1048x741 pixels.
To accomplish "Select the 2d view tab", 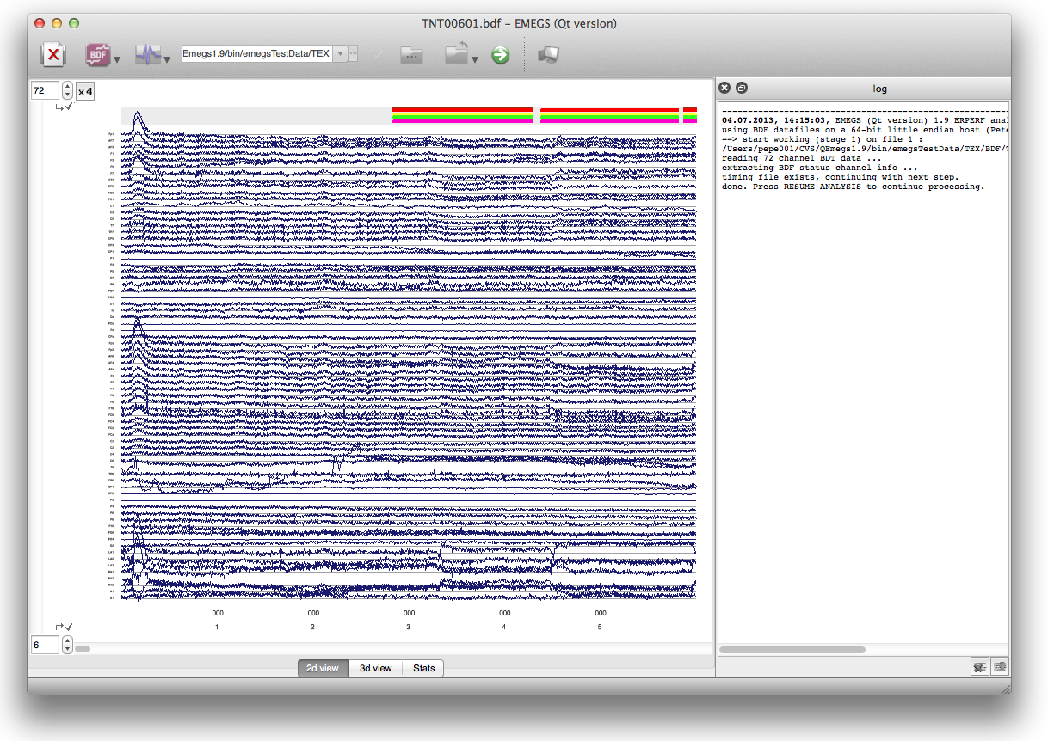I will pyautogui.click(x=324, y=668).
